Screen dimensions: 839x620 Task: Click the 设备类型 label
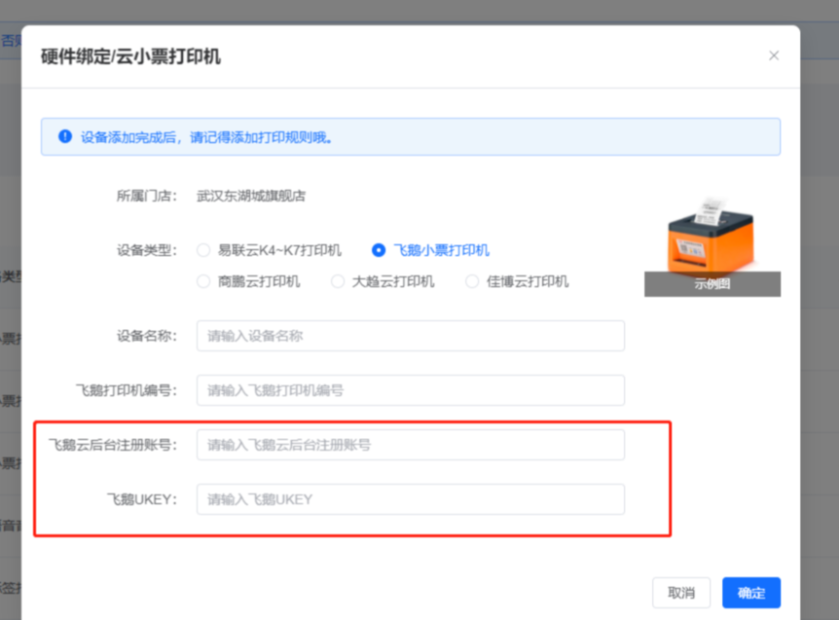click(x=147, y=250)
